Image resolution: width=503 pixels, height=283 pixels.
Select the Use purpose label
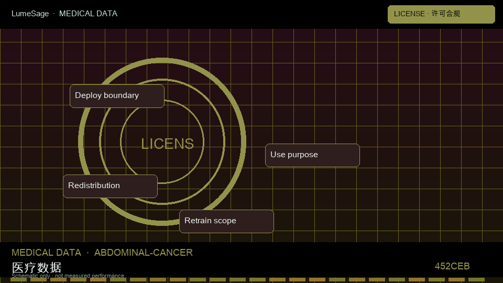point(312,155)
